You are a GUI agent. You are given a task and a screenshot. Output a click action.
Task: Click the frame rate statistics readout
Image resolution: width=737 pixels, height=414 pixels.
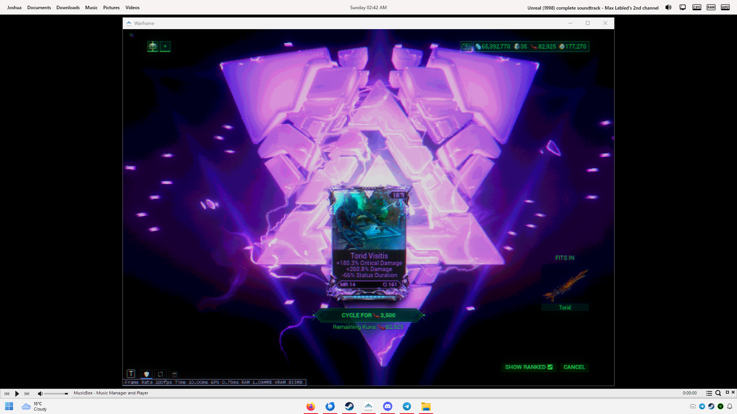point(214,382)
